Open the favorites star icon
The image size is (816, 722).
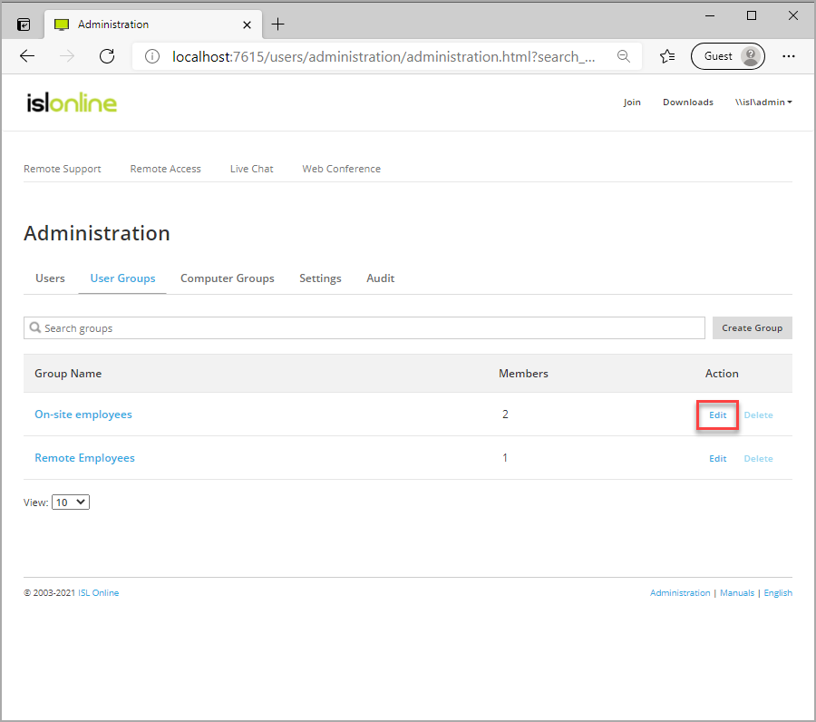pos(667,56)
